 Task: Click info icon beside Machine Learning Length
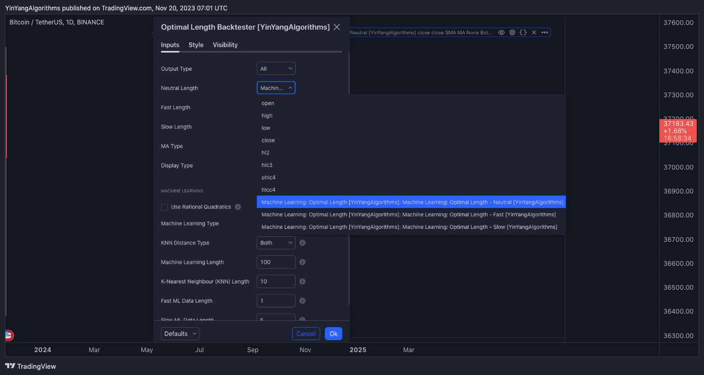[x=302, y=262]
